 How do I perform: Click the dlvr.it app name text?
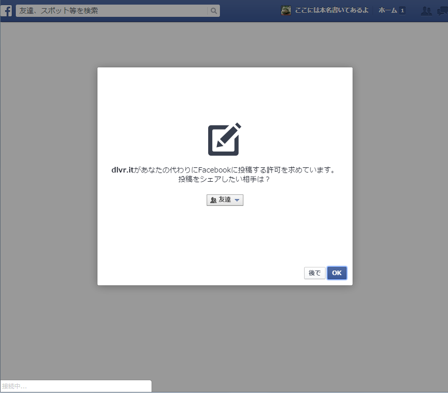pos(122,170)
